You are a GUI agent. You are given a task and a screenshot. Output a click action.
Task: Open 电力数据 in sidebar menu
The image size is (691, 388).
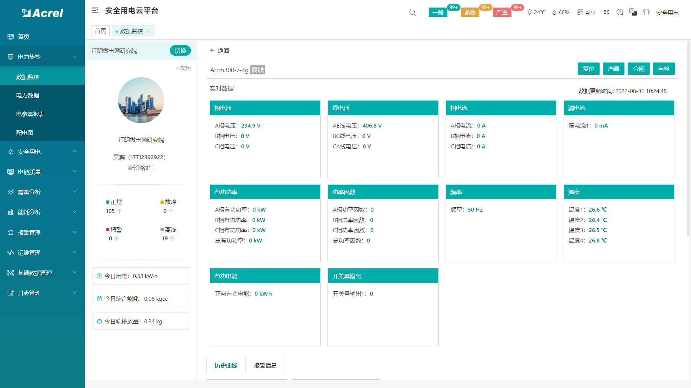(x=28, y=96)
